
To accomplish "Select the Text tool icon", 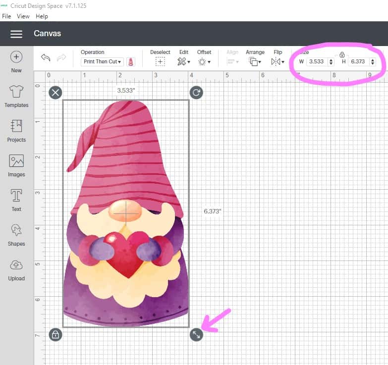I will [16, 195].
